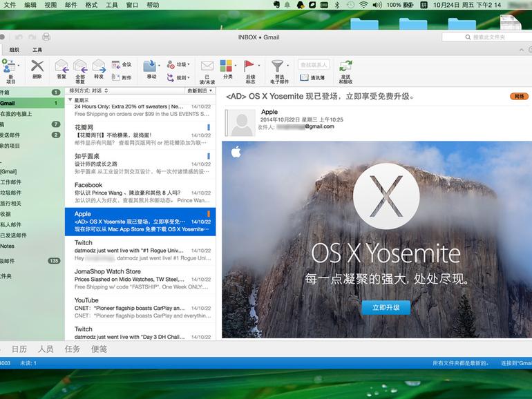Viewport: 532px width, 399px height.
Task: Click the sender avatar placeholder
Action: (241, 123)
